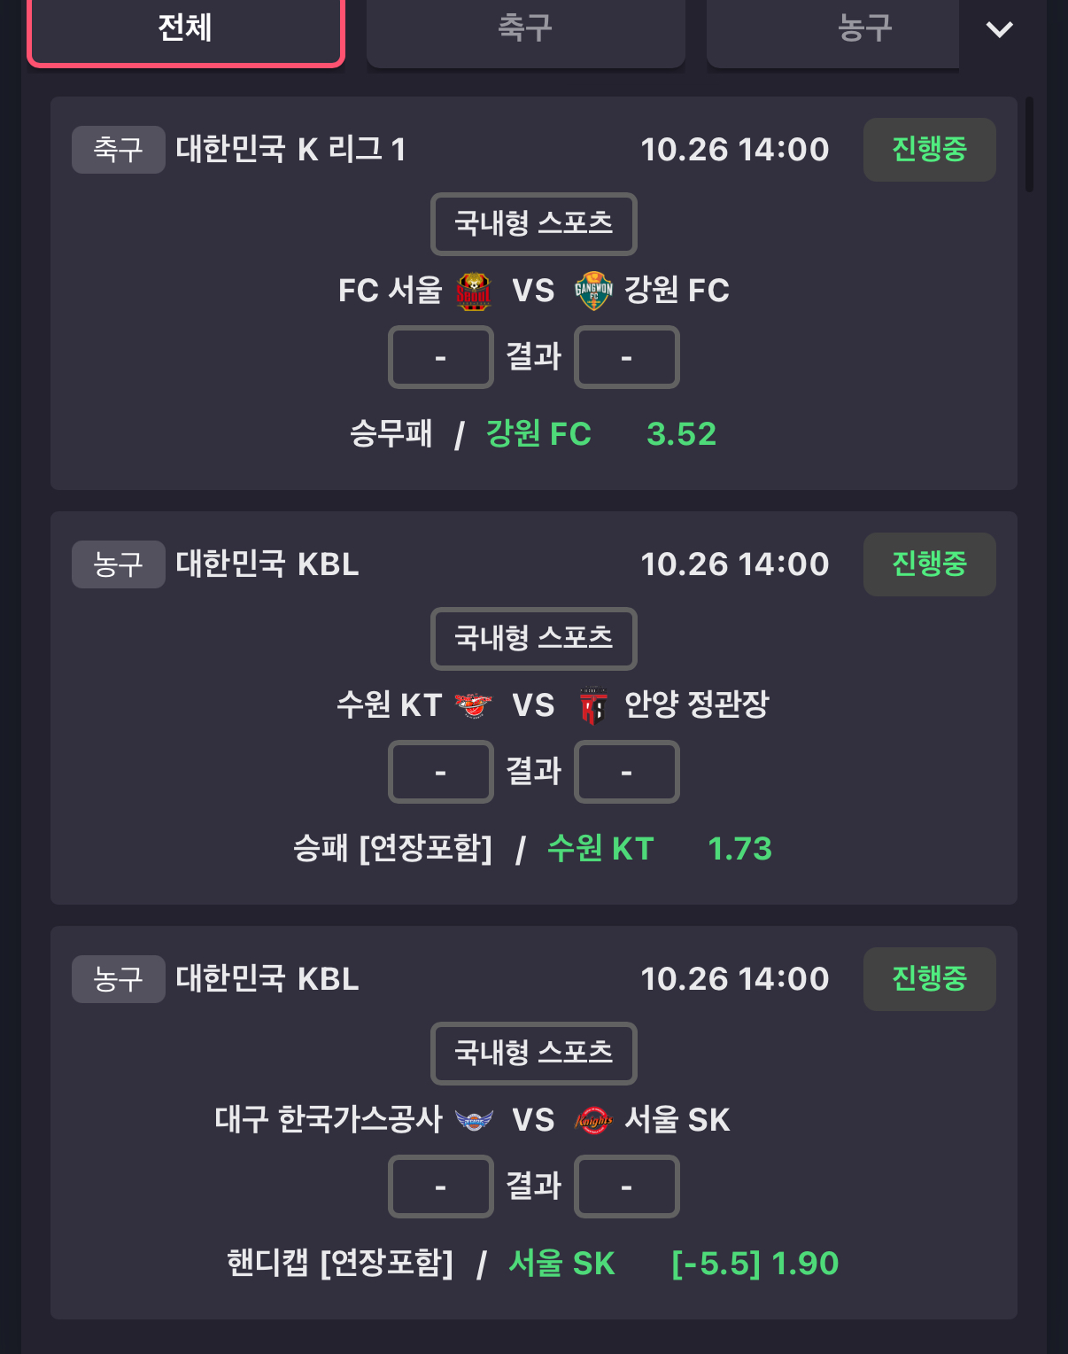
Task: Click the vertical scrollbar of the bet list
Action: [1029, 144]
